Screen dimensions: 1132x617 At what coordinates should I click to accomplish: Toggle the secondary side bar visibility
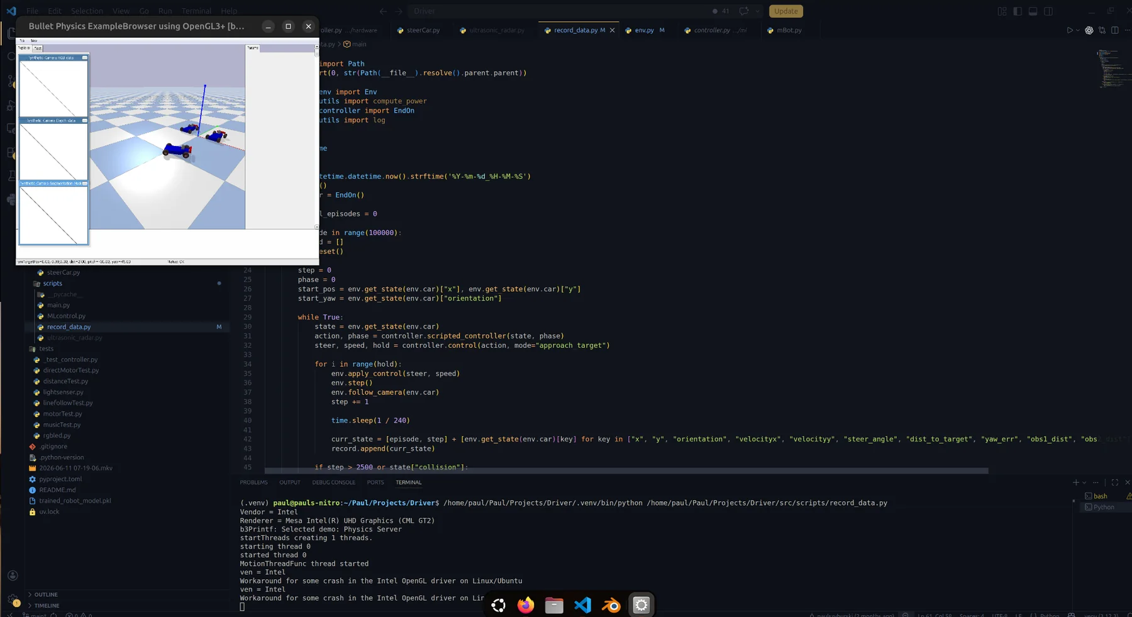click(x=1048, y=11)
